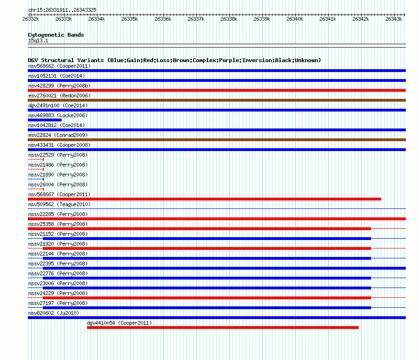The image size is (419, 360).
Task: Select dgv2491n100 (Coe2014) label
Action: 58,105
